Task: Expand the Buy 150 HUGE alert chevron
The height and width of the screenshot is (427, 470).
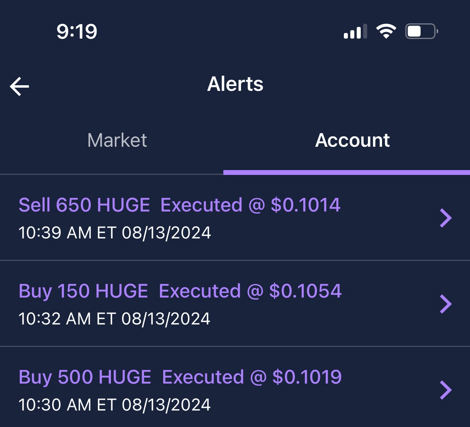Action: (x=446, y=304)
